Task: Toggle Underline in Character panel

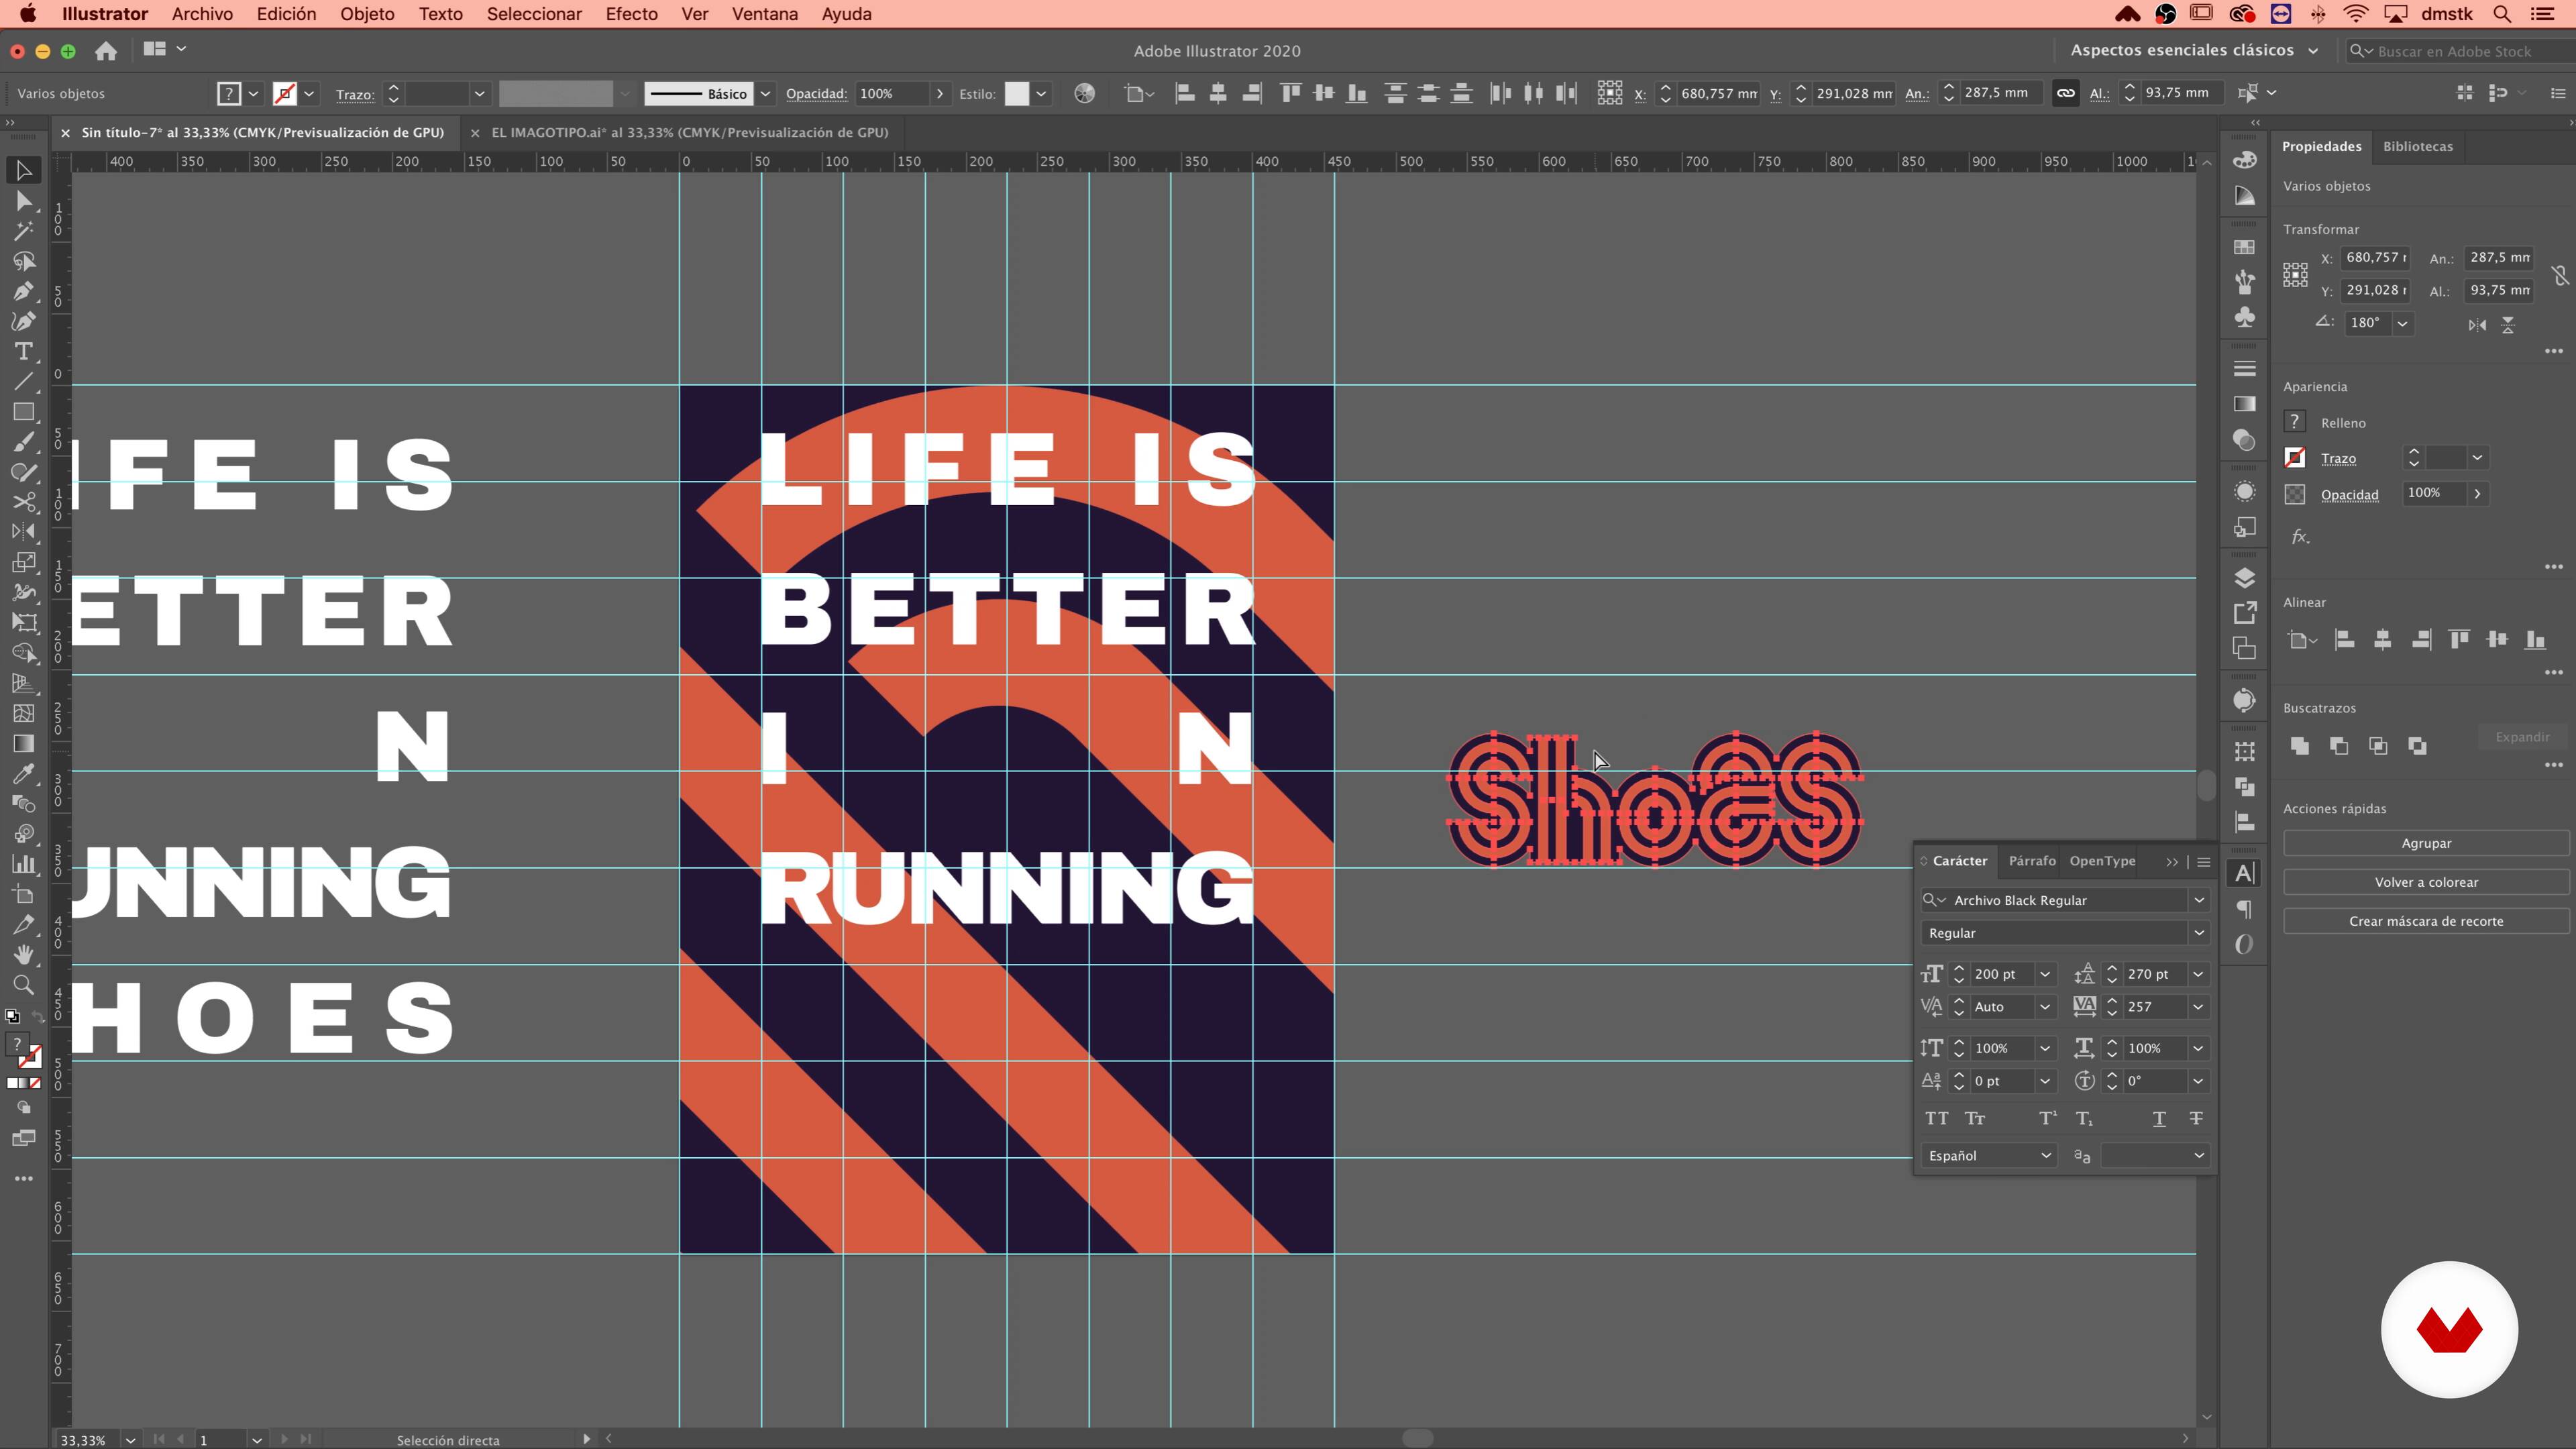Action: pos(2159,1118)
